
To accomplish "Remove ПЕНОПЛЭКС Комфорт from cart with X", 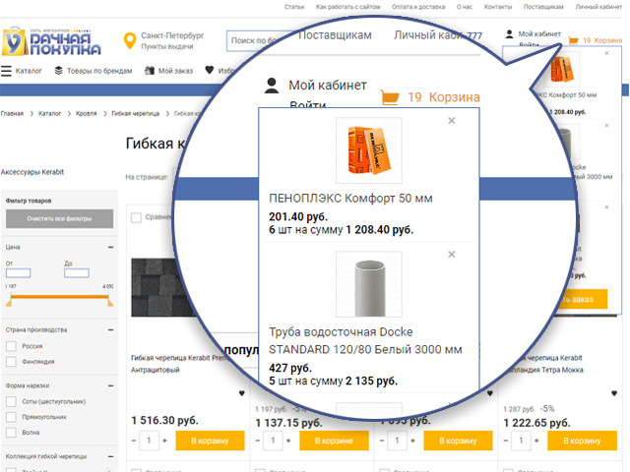I will [452, 121].
